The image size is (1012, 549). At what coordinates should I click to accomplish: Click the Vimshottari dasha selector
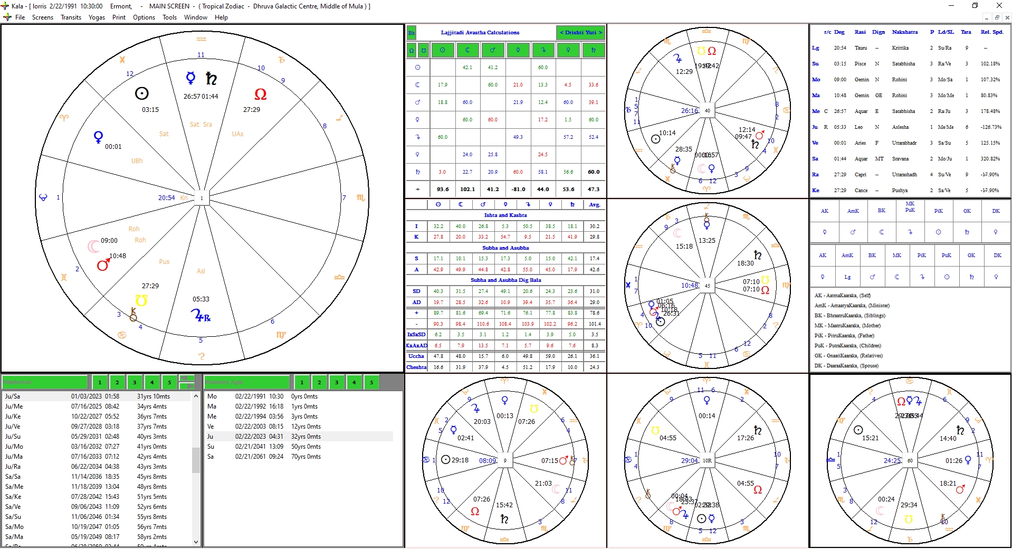point(45,382)
